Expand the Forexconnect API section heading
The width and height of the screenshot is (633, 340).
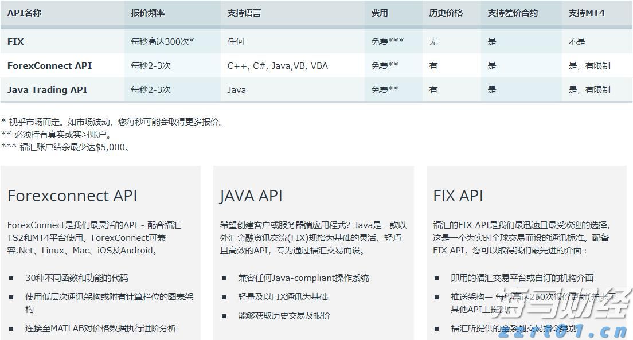point(73,196)
